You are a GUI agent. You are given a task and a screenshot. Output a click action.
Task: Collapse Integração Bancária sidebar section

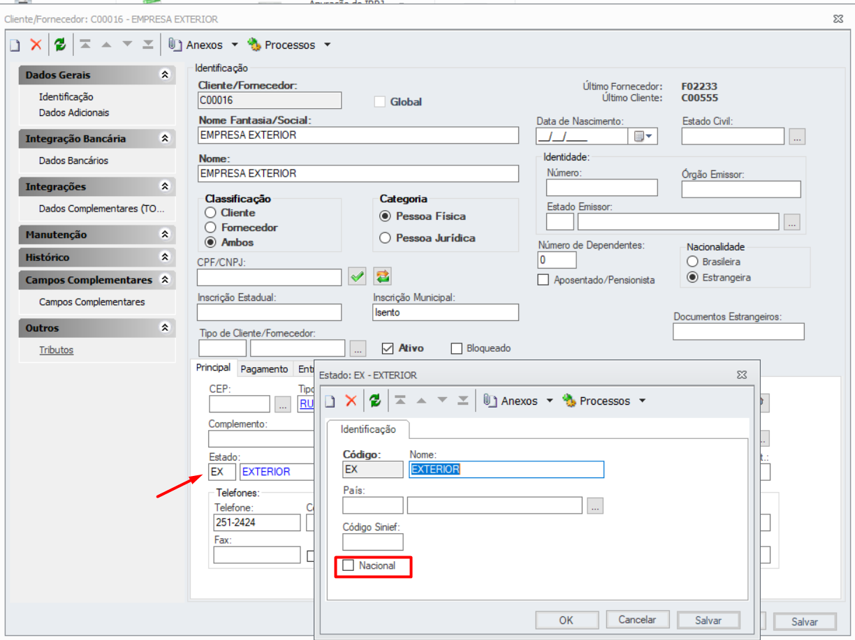(165, 138)
